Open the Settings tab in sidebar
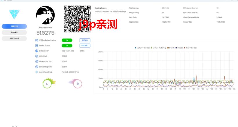The height and width of the screenshot is (127, 238). click(14, 38)
